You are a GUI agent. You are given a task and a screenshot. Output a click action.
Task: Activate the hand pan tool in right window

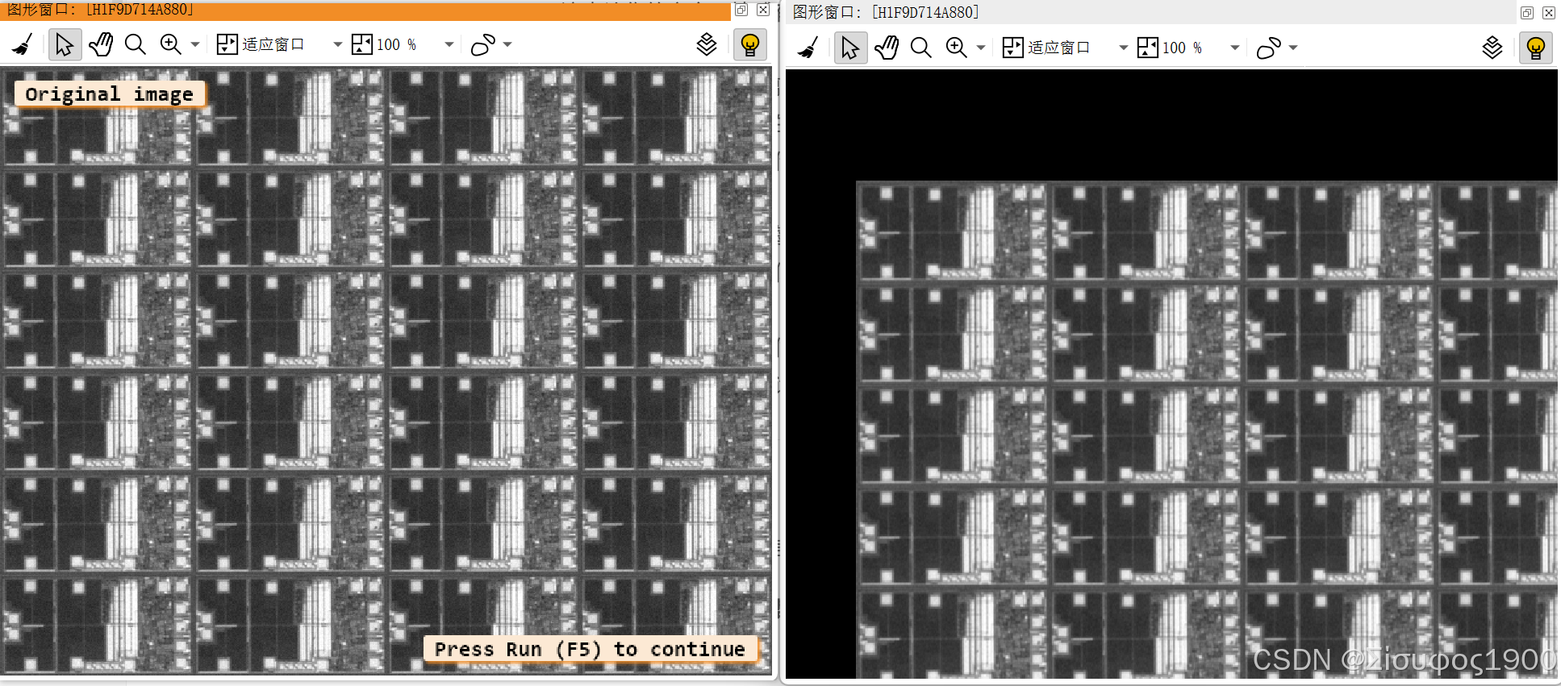tap(887, 48)
